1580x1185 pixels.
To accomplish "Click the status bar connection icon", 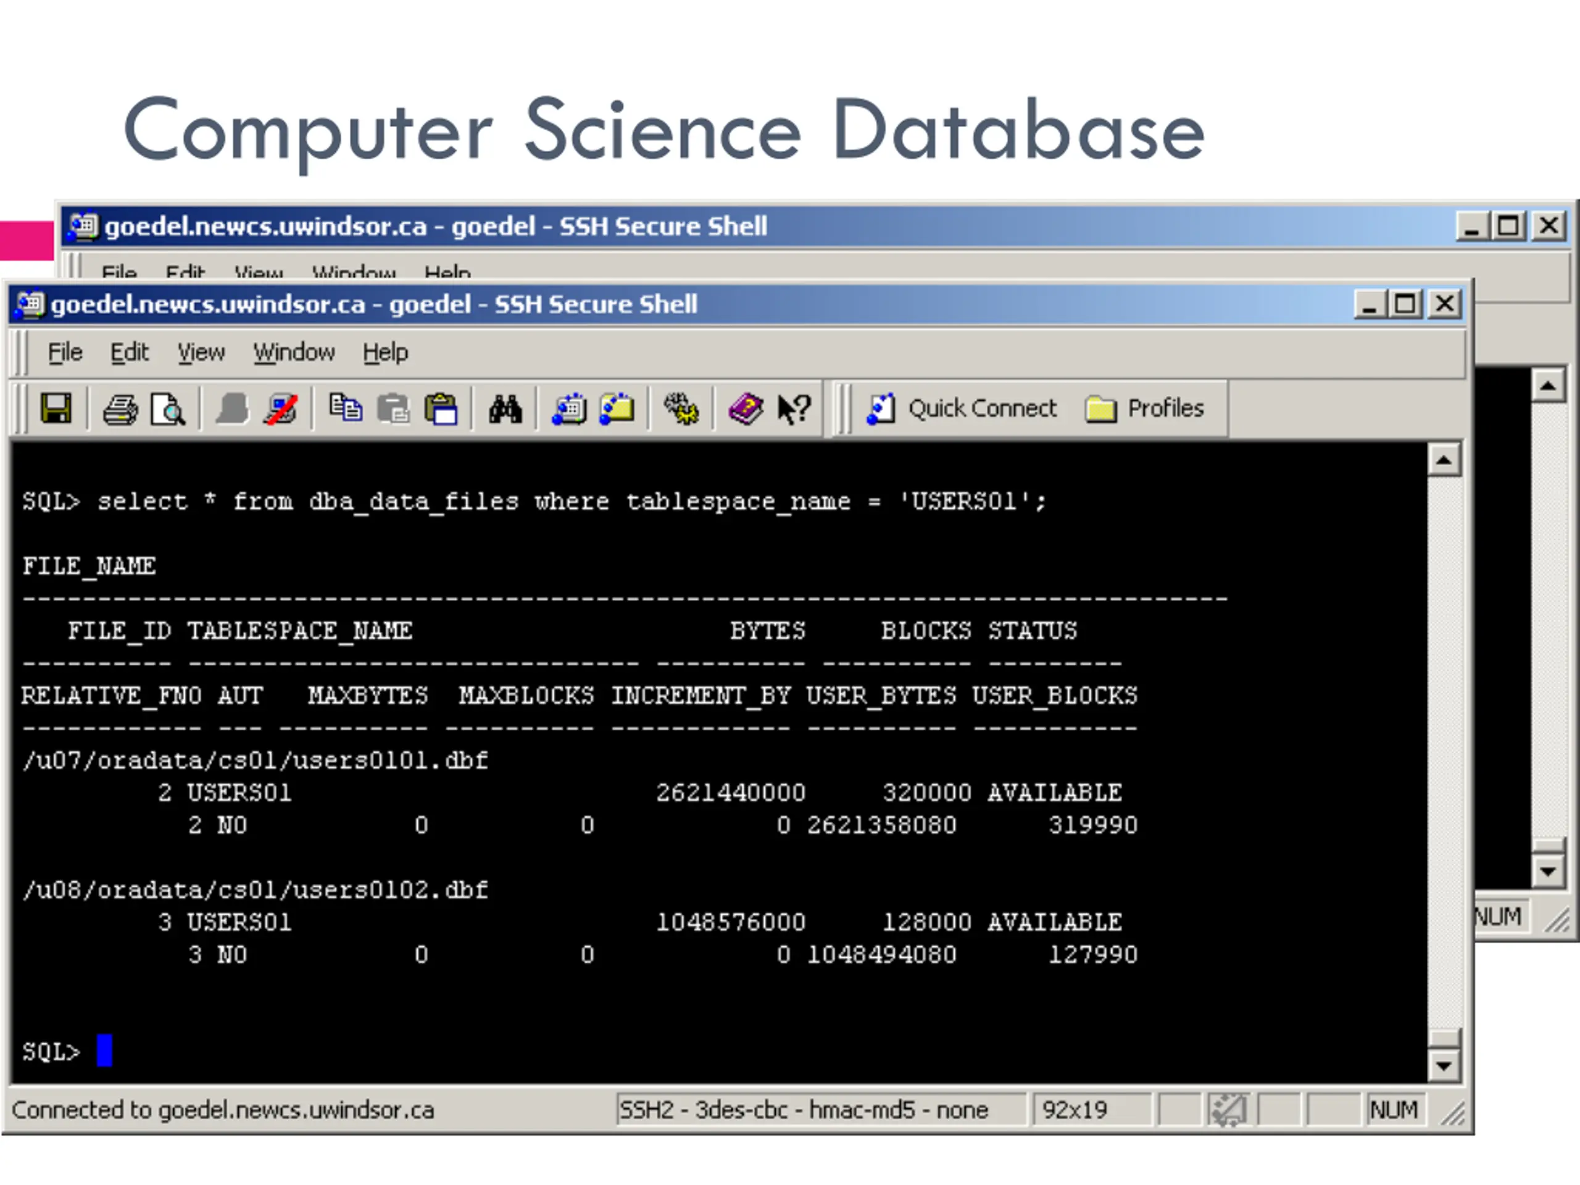I will [1229, 1110].
